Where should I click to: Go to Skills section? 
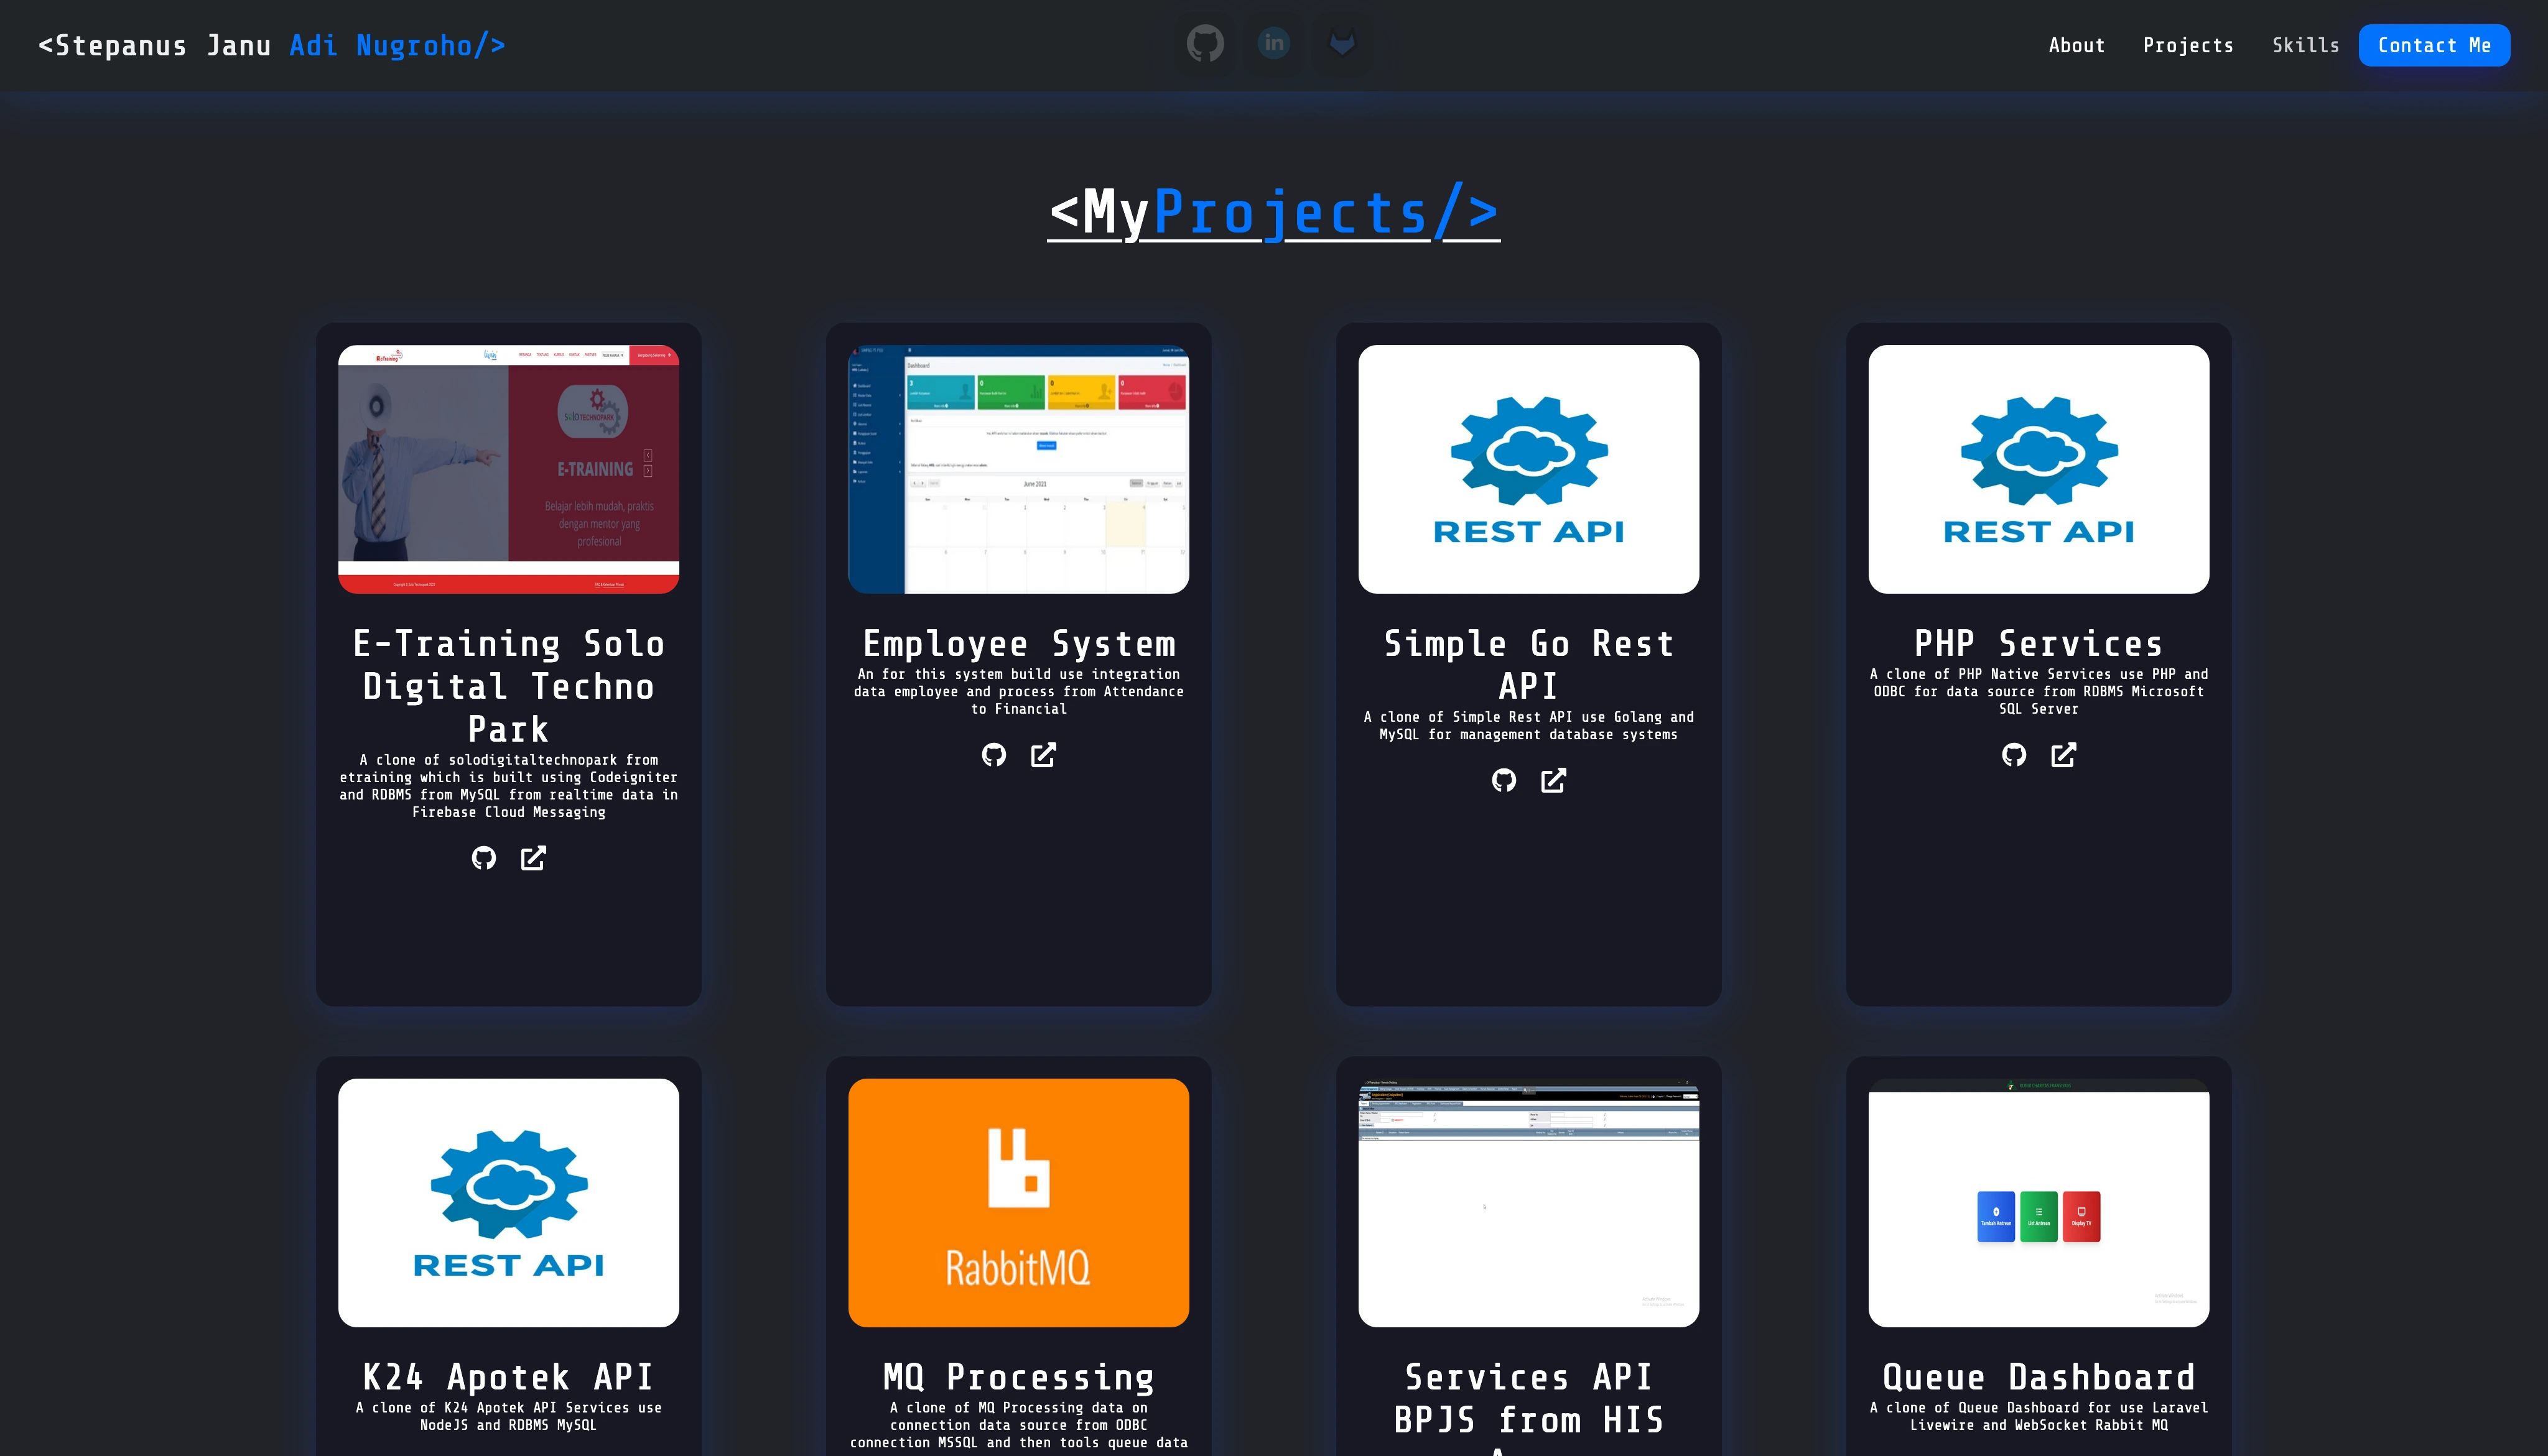point(2305,45)
